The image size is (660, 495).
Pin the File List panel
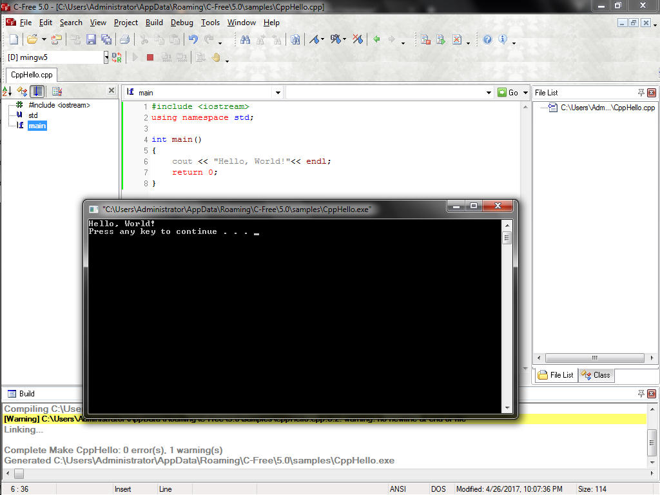(x=641, y=93)
